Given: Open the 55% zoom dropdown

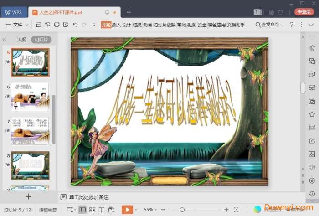Looking at the screenshot, I should [x=150, y=210].
